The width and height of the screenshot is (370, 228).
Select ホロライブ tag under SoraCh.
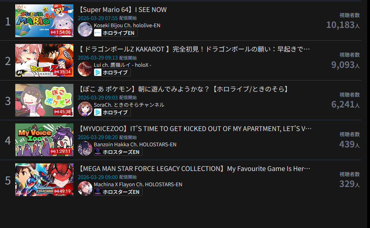click(112, 112)
